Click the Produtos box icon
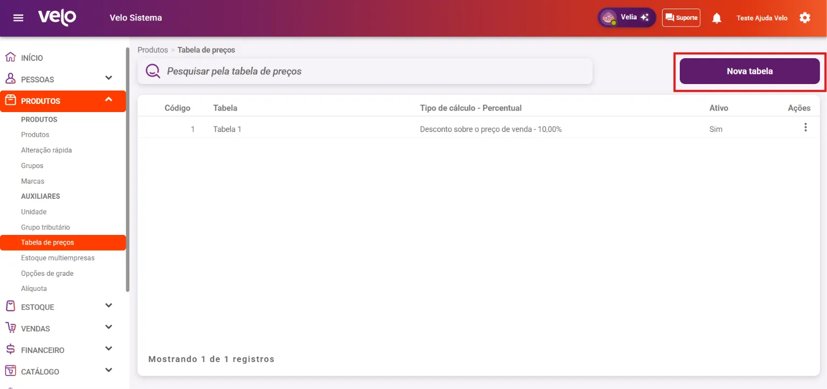 point(10,100)
